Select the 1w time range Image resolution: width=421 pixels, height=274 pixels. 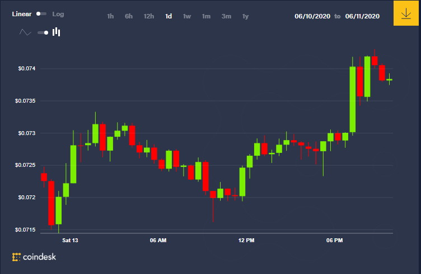[x=187, y=16]
